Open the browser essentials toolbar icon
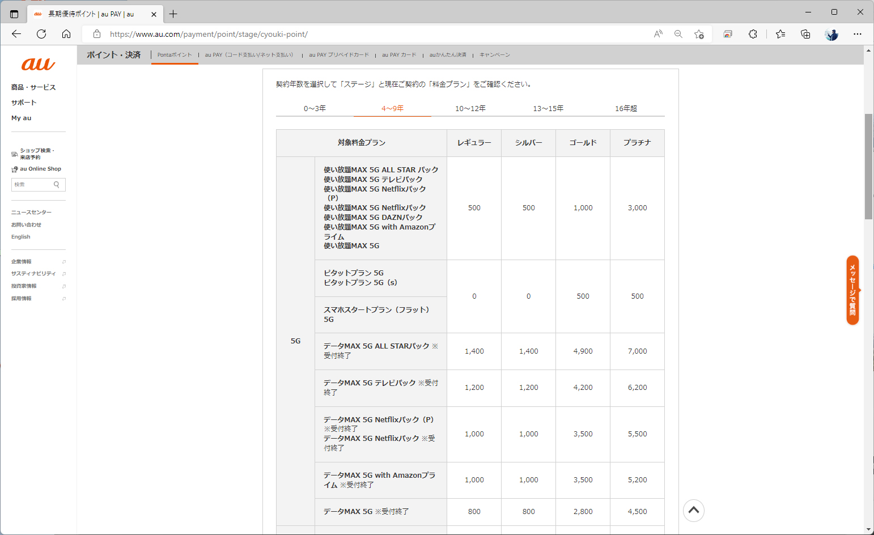The width and height of the screenshot is (874, 535). (728, 34)
